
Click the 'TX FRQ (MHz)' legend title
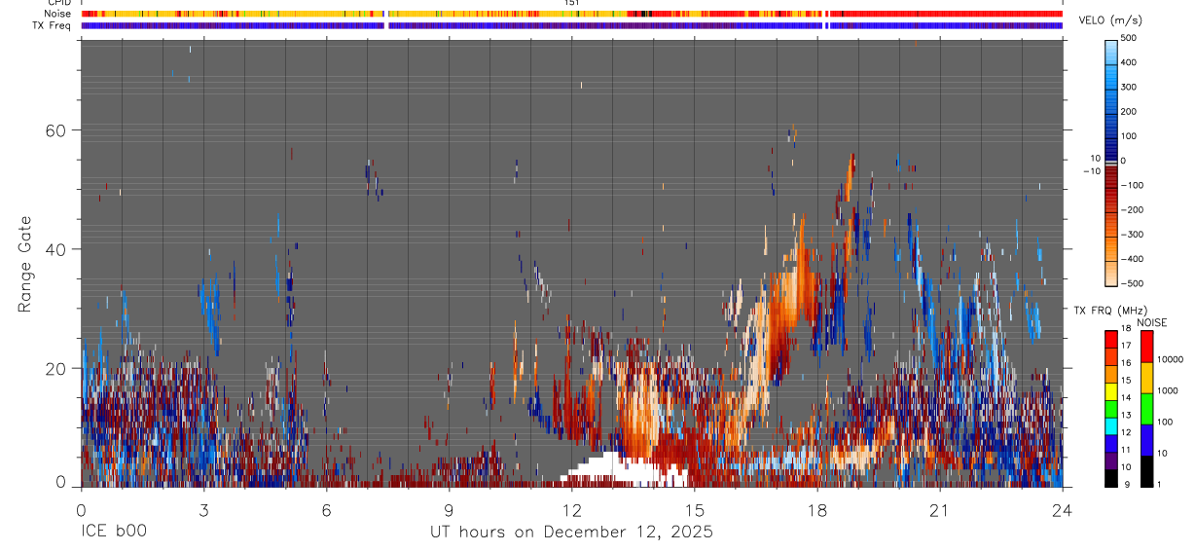(1108, 310)
